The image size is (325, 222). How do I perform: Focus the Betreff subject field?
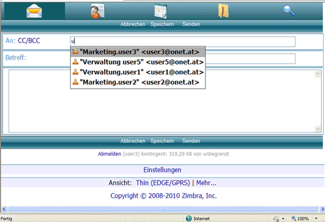[250, 59]
